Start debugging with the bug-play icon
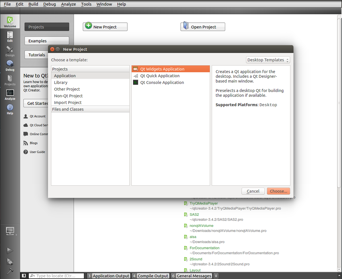342x279 pixels. coord(10,262)
